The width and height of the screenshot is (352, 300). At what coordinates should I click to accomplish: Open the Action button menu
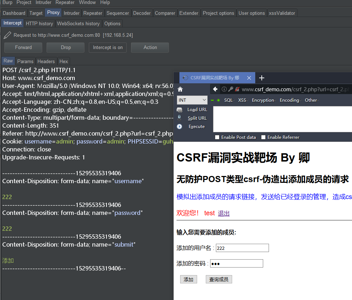(150, 48)
